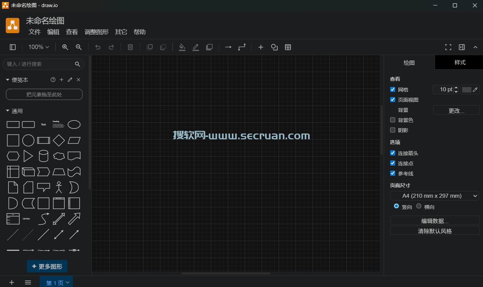Increase grid size with stepper up arrow

point(456,88)
